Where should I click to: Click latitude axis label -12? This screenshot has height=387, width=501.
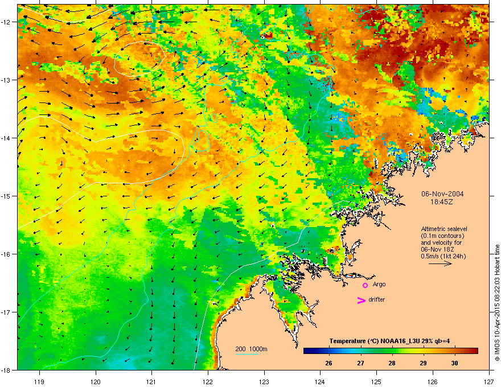(6, 22)
